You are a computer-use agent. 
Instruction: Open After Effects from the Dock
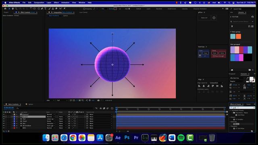(x=118, y=138)
